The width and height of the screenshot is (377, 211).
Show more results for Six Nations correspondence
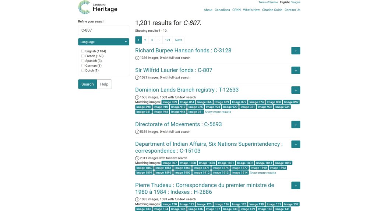click(263, 173)
